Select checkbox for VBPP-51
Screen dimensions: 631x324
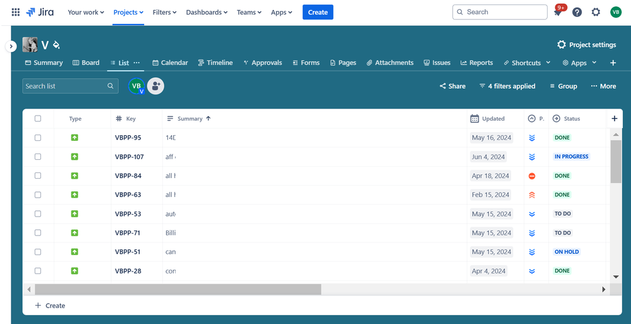(38, 251)
